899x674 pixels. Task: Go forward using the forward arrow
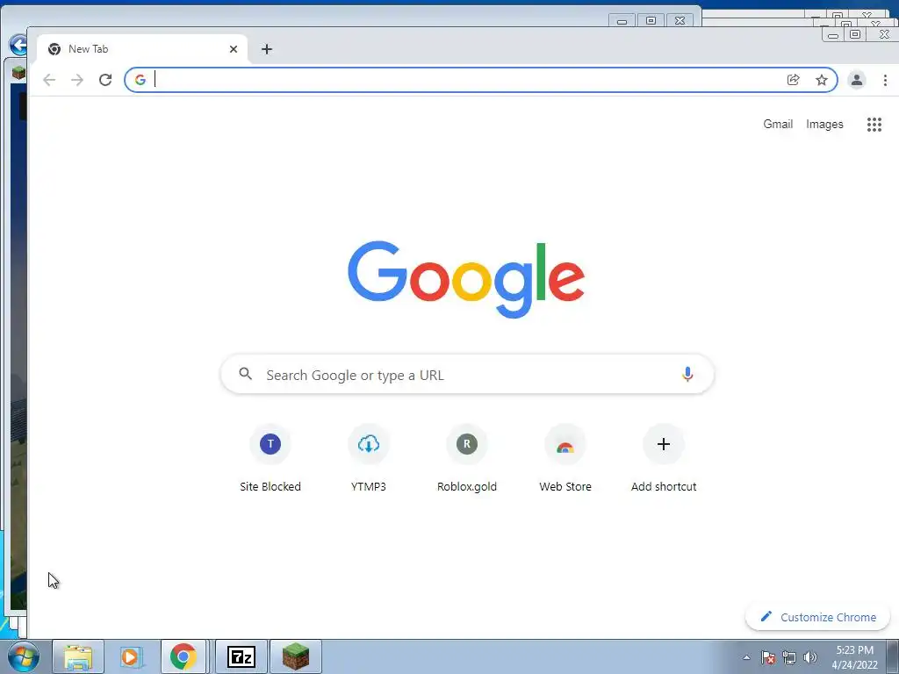pyautogui.click(x=77, y=80)
